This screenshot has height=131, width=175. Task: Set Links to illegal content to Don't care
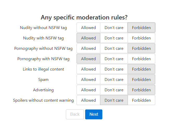114,69
